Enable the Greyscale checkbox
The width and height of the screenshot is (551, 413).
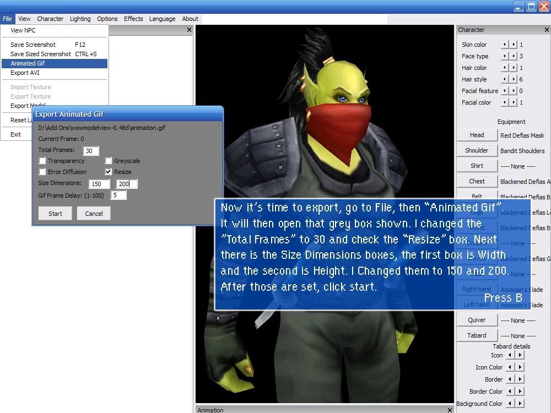point(108,161)
